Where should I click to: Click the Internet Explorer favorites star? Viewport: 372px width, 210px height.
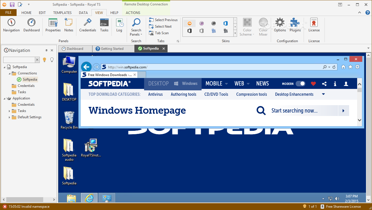[x=350, y=67]
